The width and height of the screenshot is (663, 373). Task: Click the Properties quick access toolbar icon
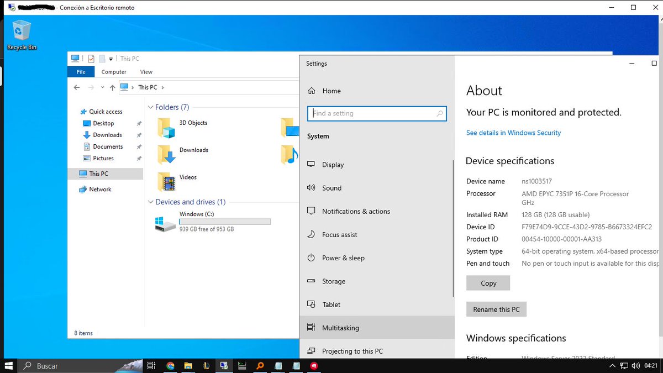coord(91,59)
